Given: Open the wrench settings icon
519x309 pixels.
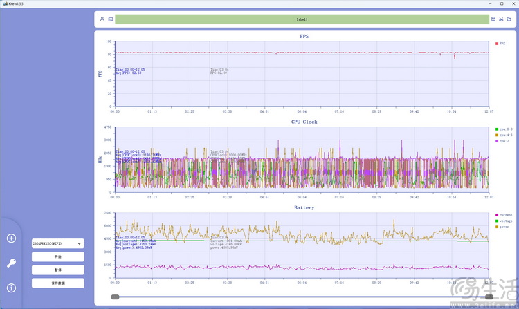Looking at the screenshot, I should click(11, 263).
